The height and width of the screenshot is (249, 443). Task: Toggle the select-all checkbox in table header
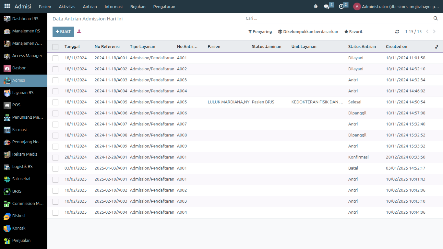[x=55, y=47]
